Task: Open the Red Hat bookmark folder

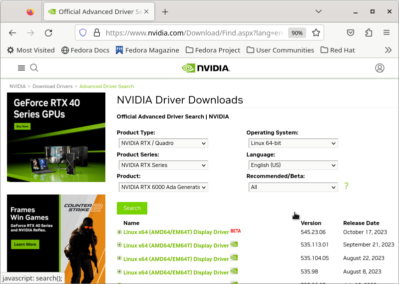Action: coord(338,50)
